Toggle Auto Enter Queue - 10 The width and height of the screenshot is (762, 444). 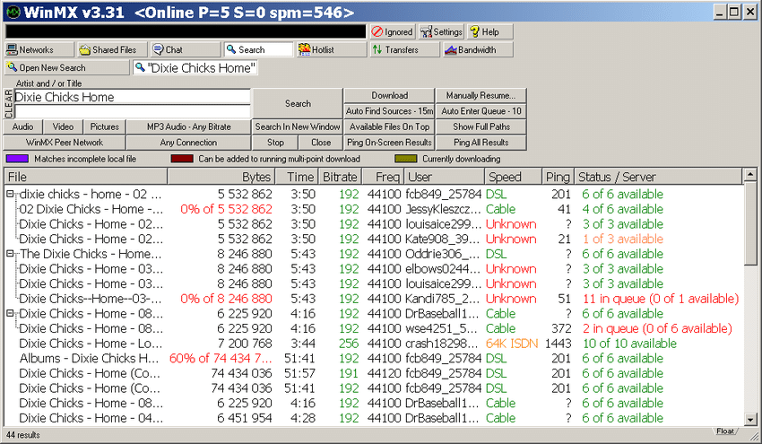pyautogui.click(x=481, y=111)
